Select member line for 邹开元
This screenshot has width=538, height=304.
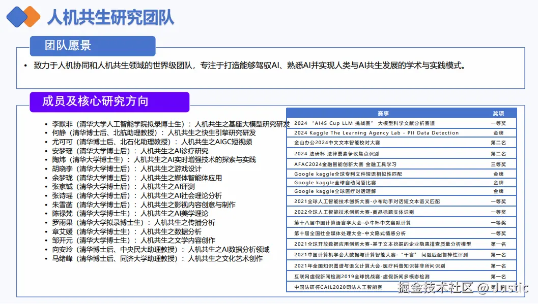pos(133,241)
